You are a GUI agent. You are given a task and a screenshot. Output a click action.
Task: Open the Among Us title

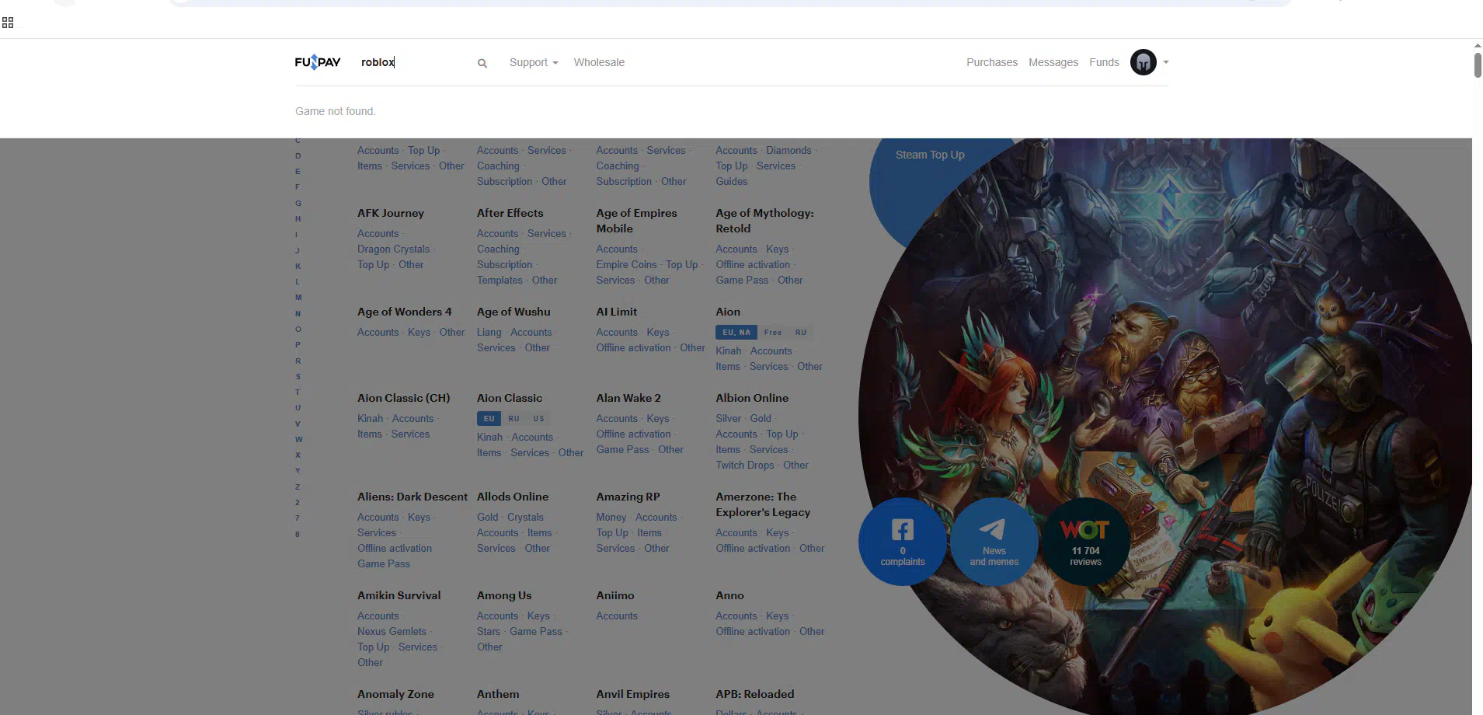[504, 595]
